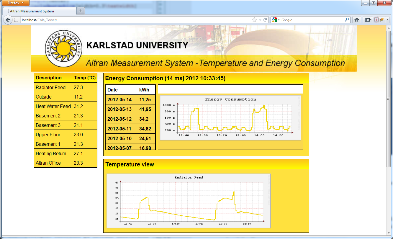This screenshot has height=239, width=393.
Task: Click the add-on icon with badge 1
Action: coord(379,20)
